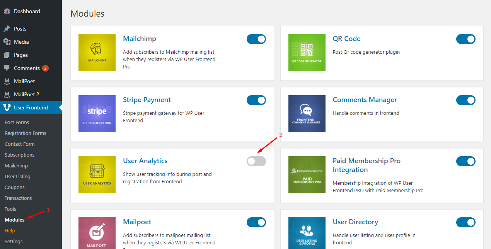The width and height of the screenshot is (491, 249).
Task: Click Paid Membership Pro Integration title
Action: point(367,165)
